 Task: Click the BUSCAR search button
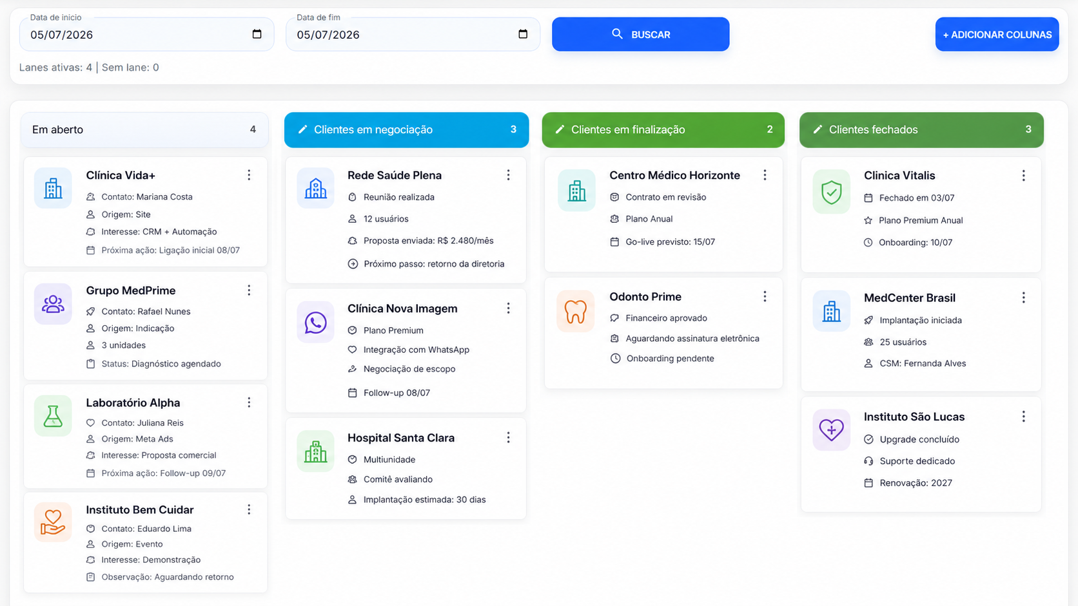pos(640,34)
